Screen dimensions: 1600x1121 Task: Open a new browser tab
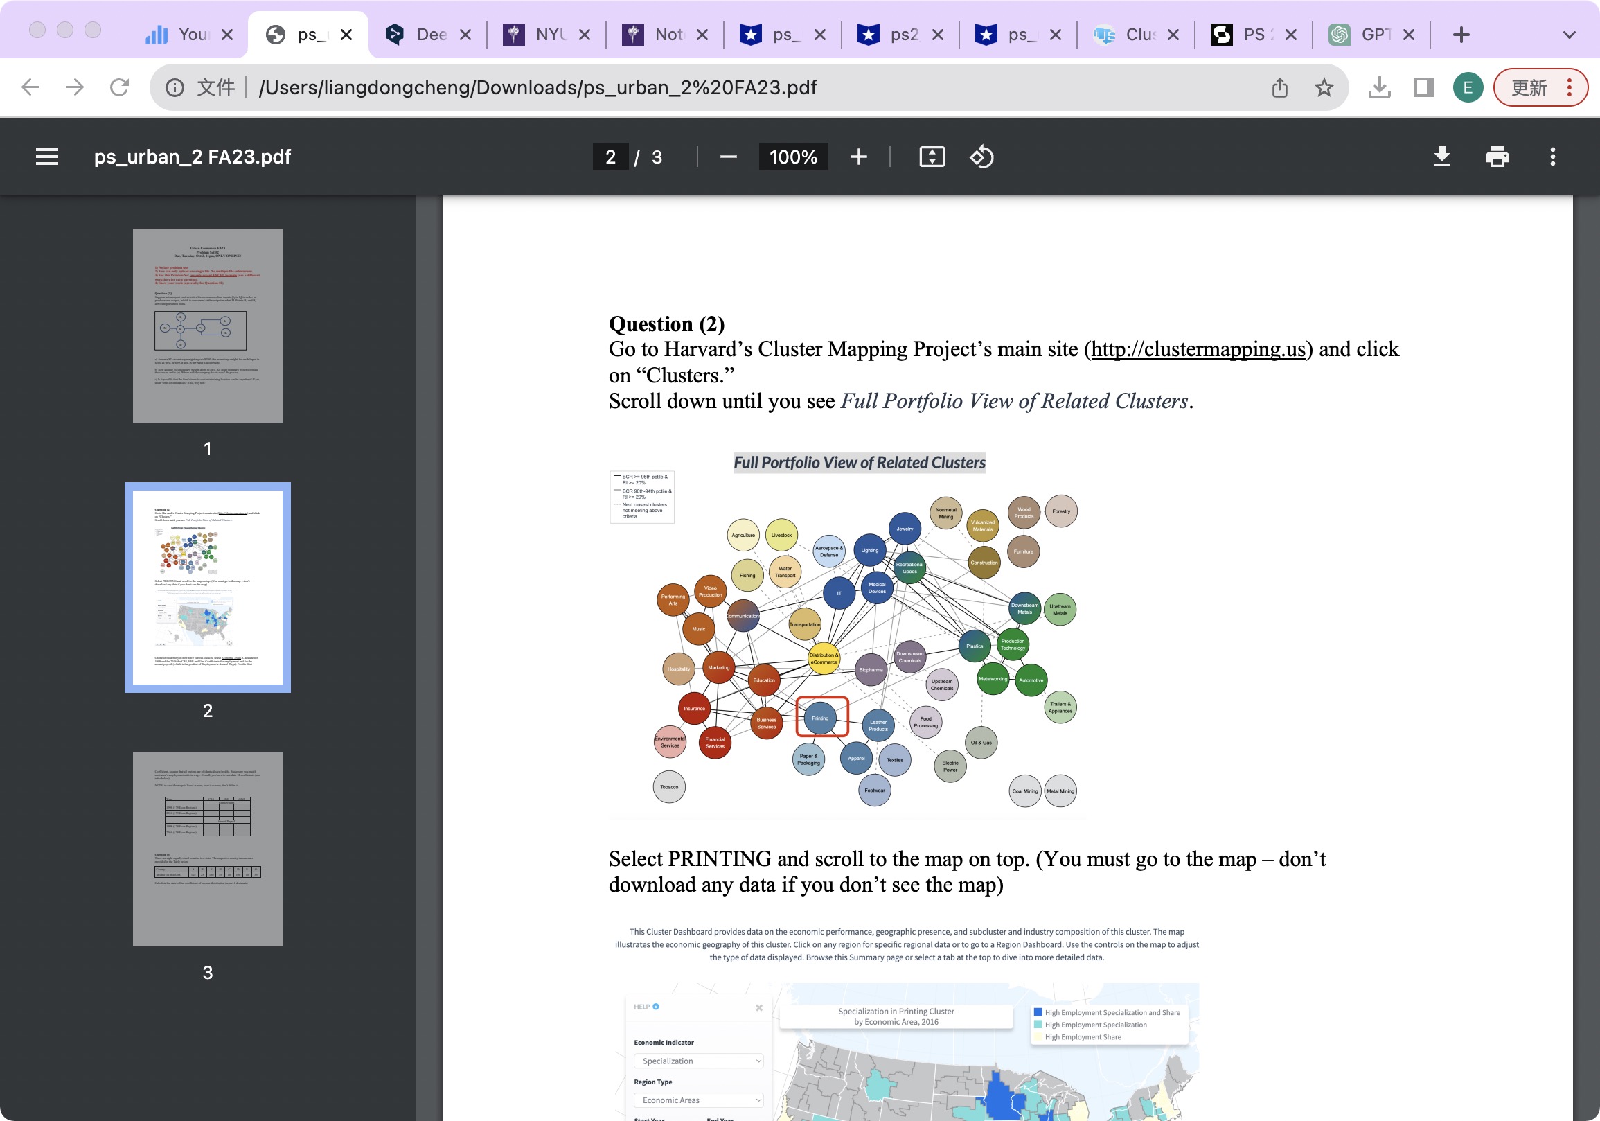1461,34
